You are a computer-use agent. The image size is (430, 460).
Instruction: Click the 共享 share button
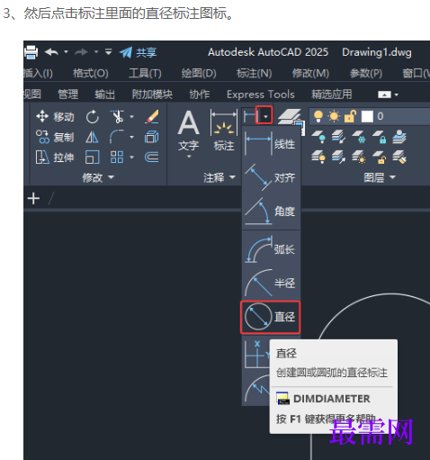(x=138, y=52)
